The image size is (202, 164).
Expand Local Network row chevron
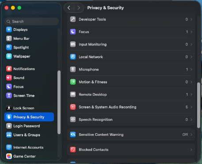coord(191,57)
